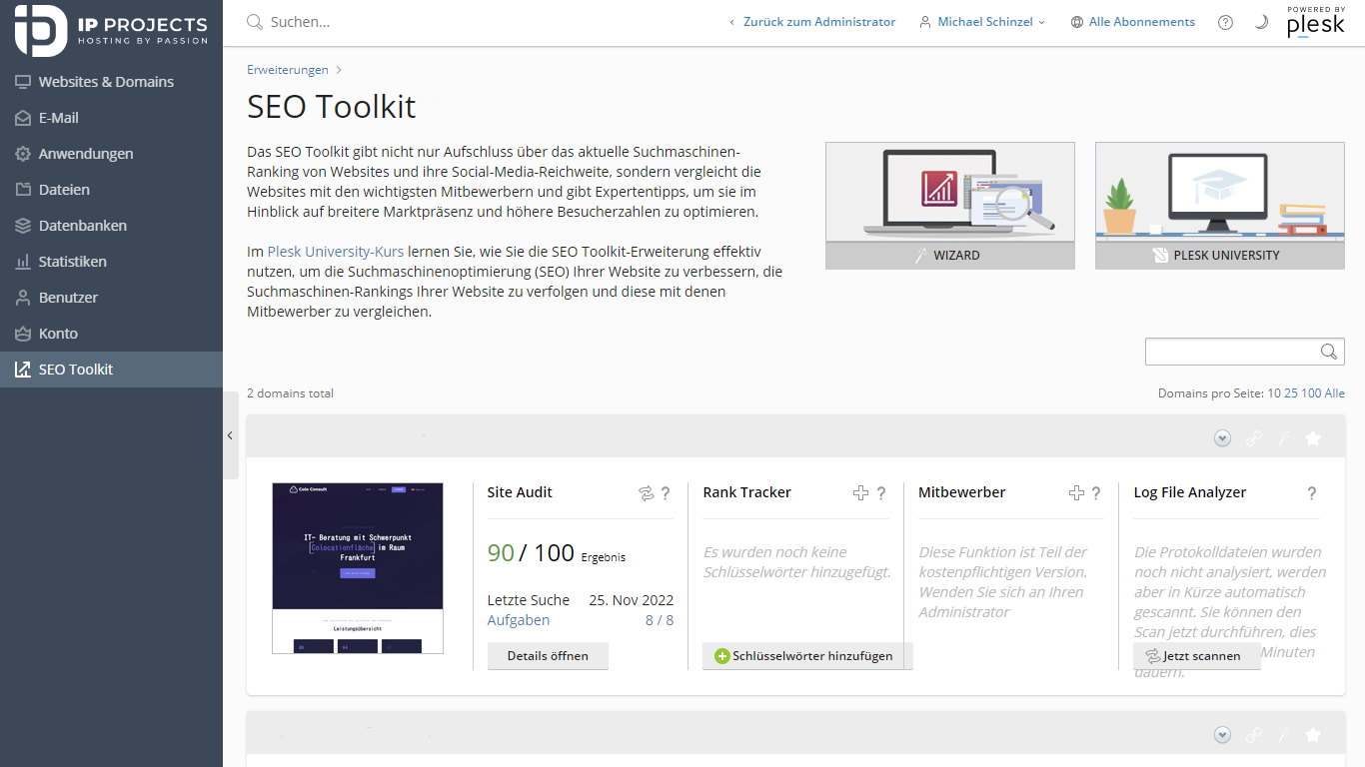Select the magnifier icon in the domain filter field
Viewport: 1365px width, 767px height.
tap(1329, 352)
